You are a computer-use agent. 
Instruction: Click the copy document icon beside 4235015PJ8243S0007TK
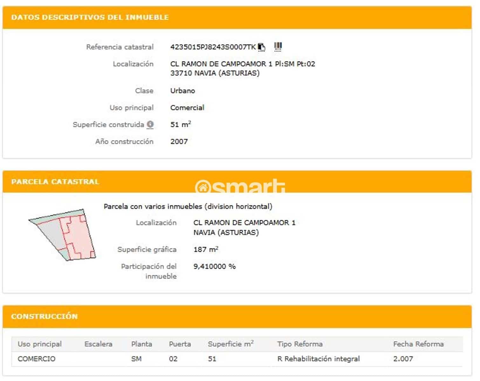pos(261,47)
